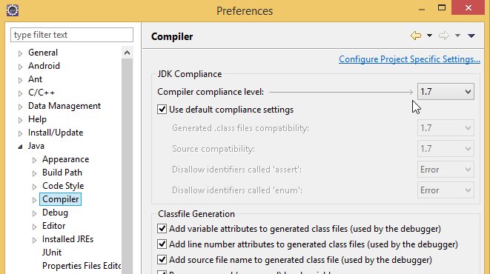
Task: Open Source compatibility dropdown
Action: [x=446, y=149]
